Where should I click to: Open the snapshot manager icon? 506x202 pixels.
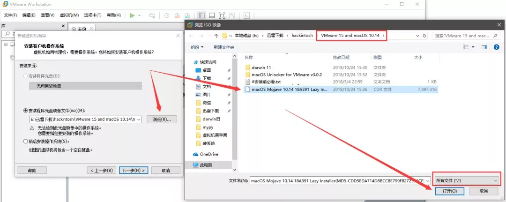pyautogui.click(x=187, y=15)
